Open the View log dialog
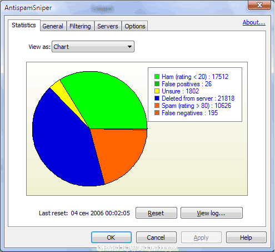Image resolution: width=275 pixels, height=252 pixels. point(212,213)
